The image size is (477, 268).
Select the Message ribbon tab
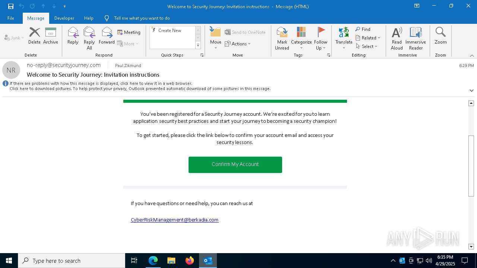(36, 18)
